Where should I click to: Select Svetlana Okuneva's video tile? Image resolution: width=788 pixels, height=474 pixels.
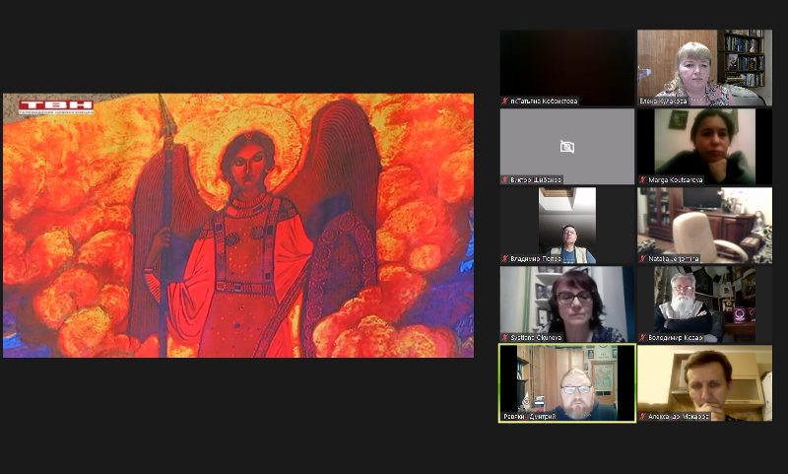point(567,305)
